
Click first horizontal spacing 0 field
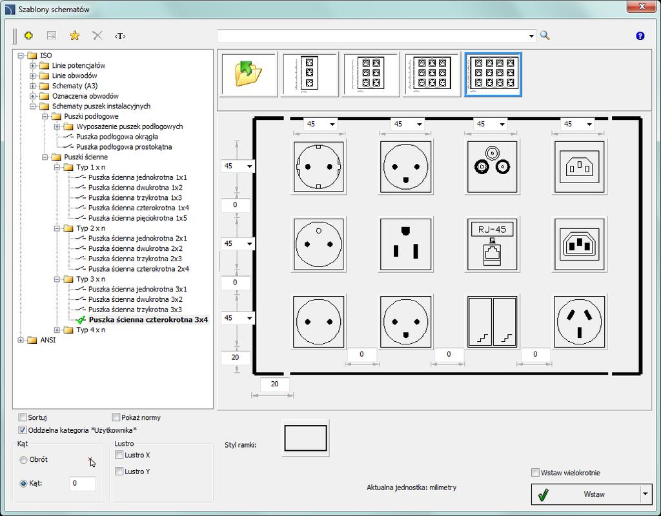(x=361, y=355)
